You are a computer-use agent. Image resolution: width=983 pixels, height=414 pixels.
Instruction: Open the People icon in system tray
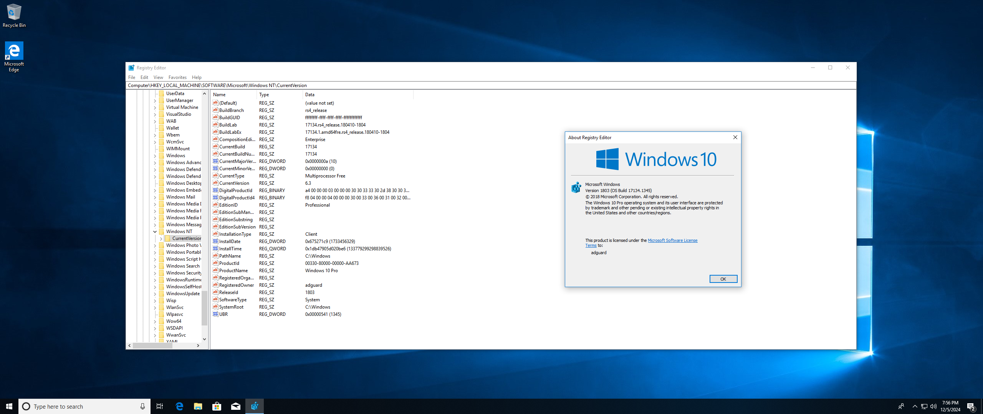901,406
